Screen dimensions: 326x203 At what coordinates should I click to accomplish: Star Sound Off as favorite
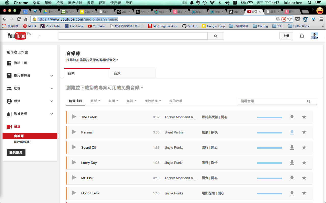[x=304, y=147]
